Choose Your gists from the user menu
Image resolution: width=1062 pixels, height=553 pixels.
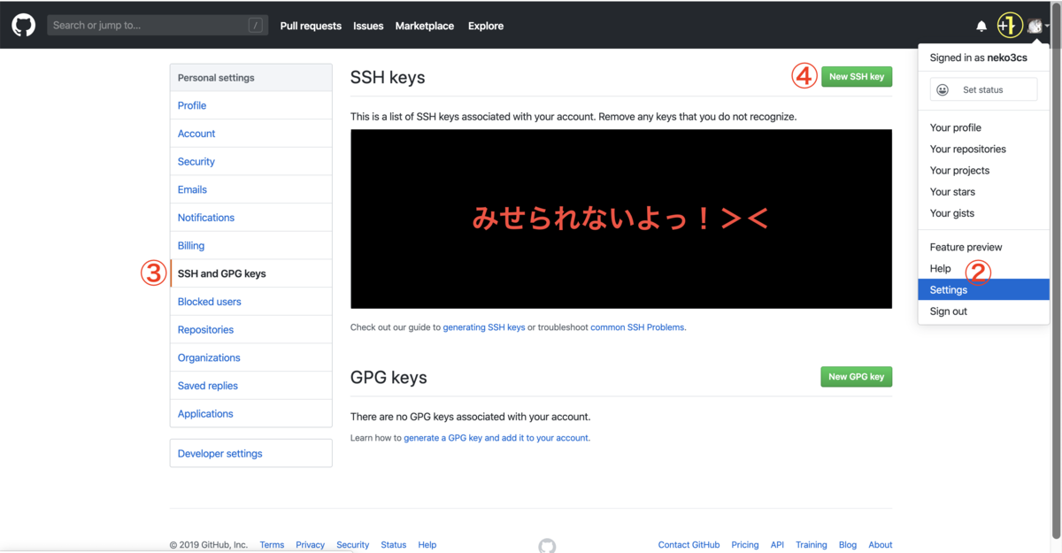click(x=983, y=212)
